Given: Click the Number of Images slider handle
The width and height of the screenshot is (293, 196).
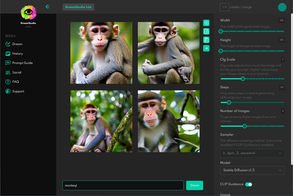Looking at the screenshot, I should (245, 127).
